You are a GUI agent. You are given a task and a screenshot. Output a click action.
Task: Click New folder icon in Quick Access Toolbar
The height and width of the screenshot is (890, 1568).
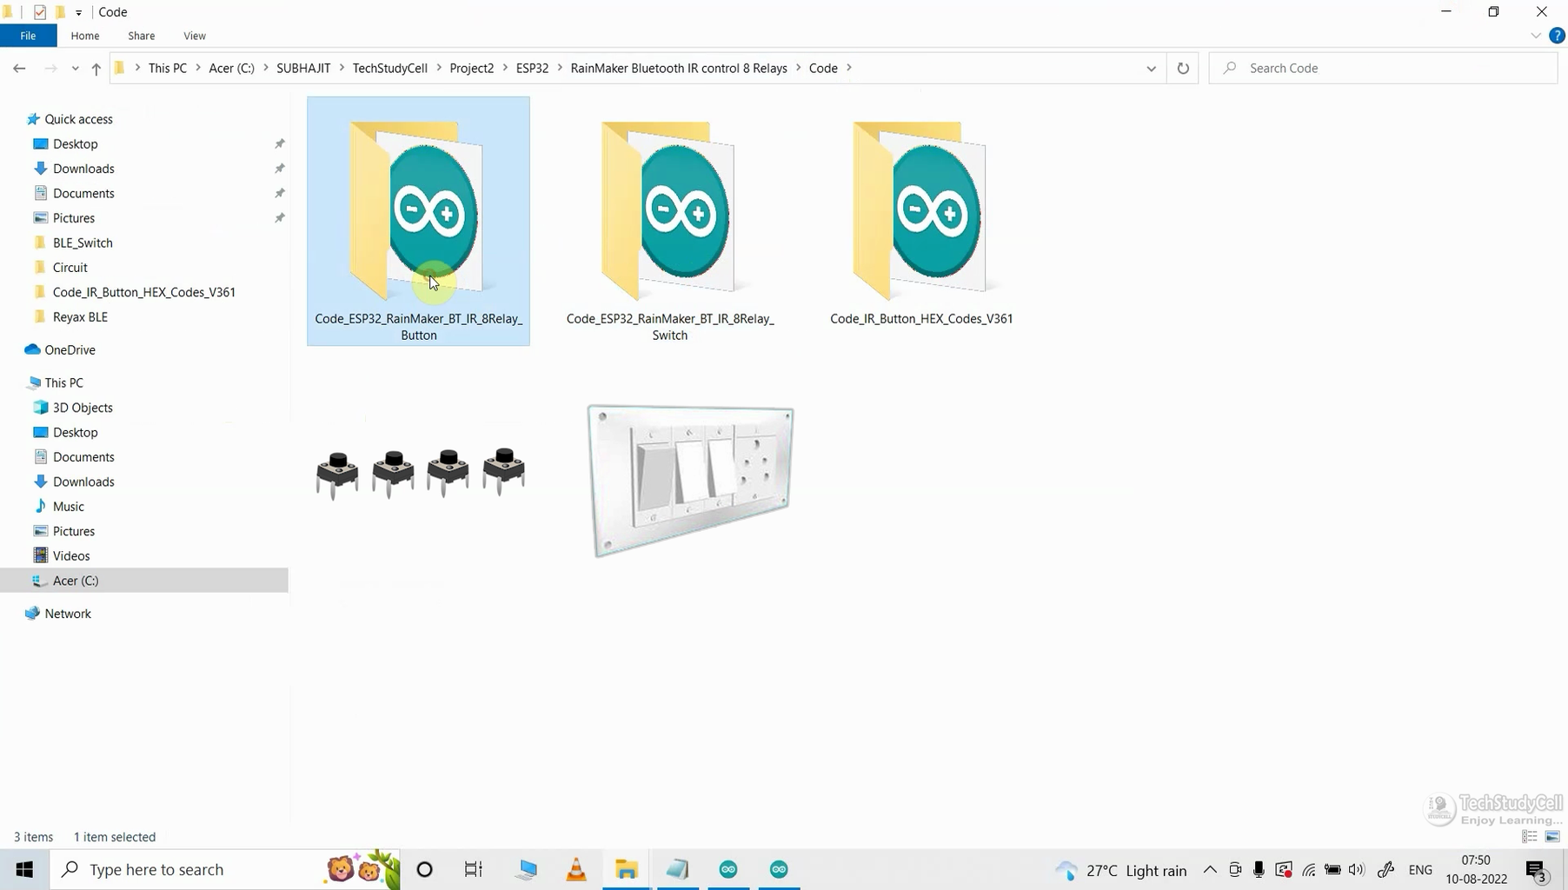(60, 12)
